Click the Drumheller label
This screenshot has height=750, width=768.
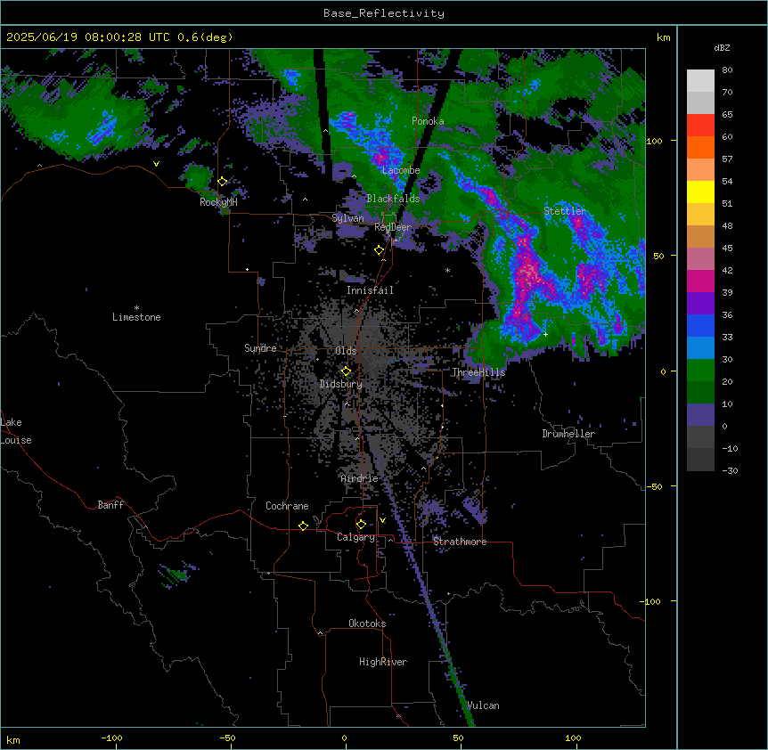[x=568, y=434]
